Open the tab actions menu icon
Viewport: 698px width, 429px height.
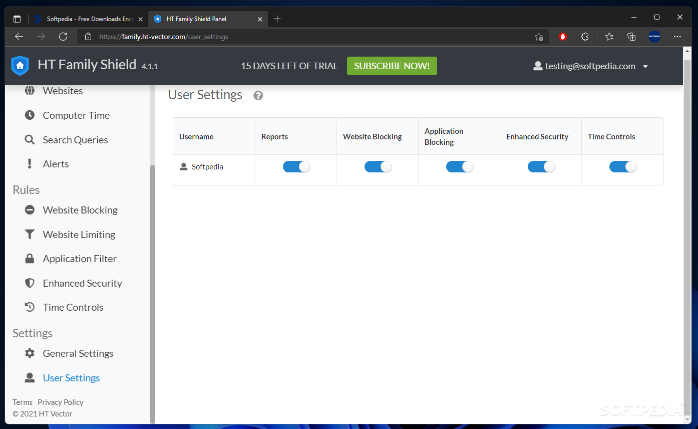click(17, 19)
